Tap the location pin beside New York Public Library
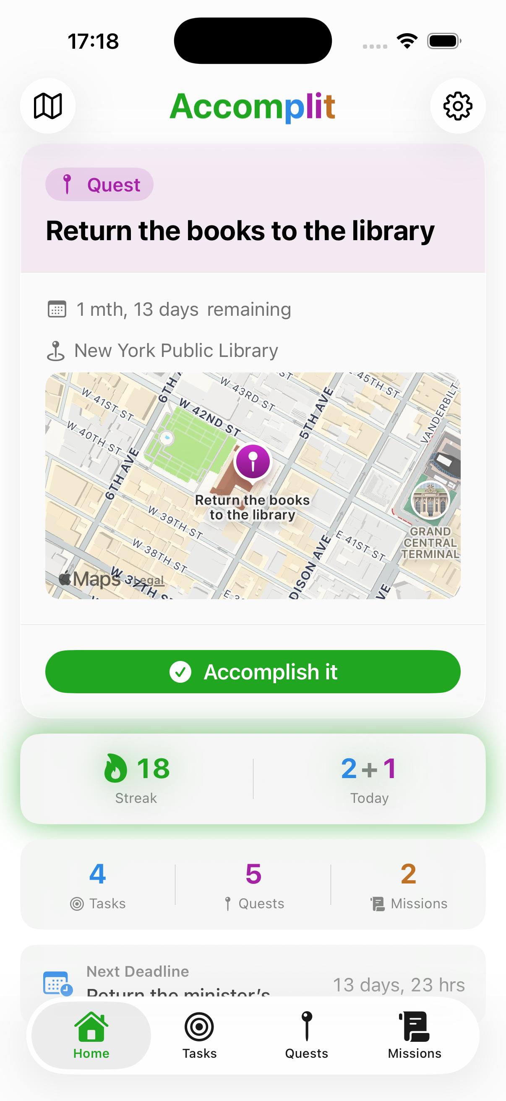506x1101 pixels. pos(56,351)
